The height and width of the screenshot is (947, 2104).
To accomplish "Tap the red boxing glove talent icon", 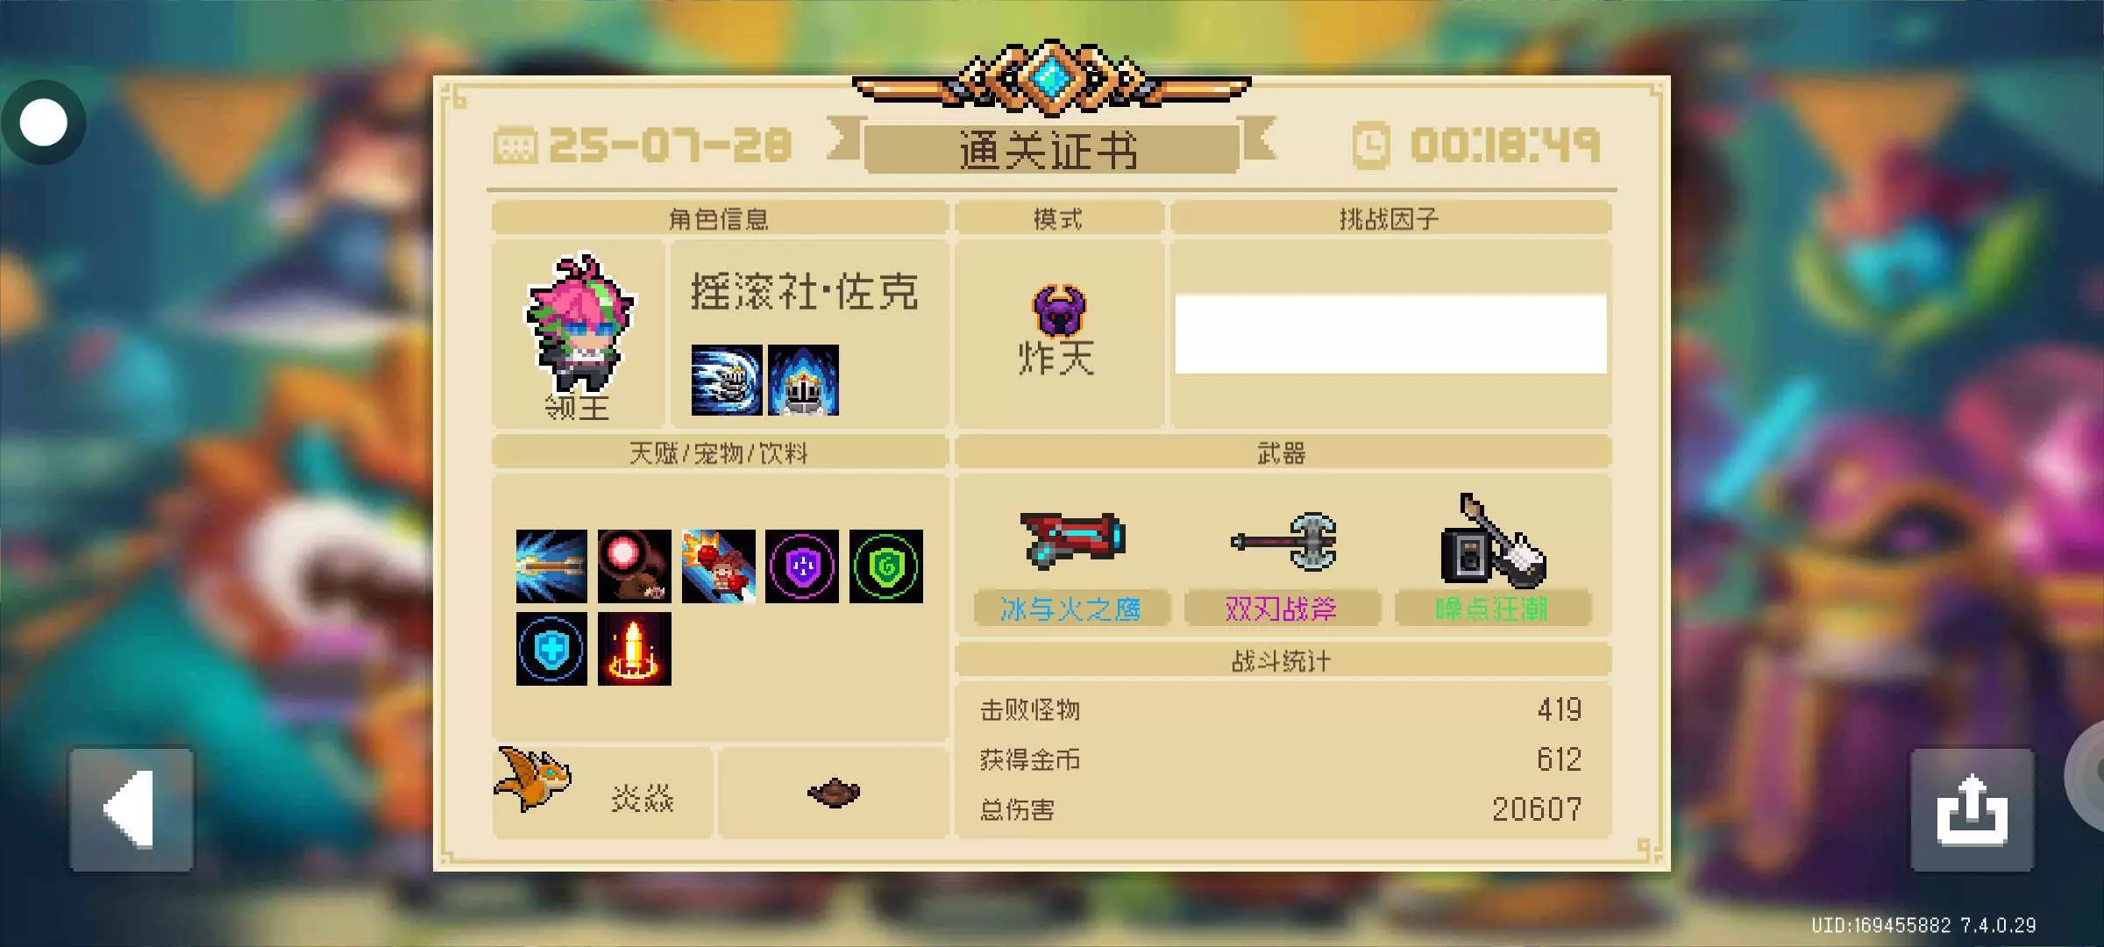I will coord(718,566).
